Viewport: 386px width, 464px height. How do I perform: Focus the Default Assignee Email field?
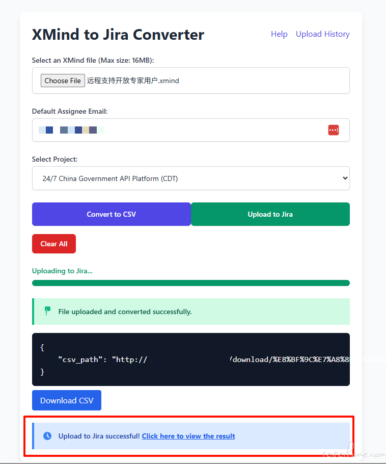tap(178, 130)
